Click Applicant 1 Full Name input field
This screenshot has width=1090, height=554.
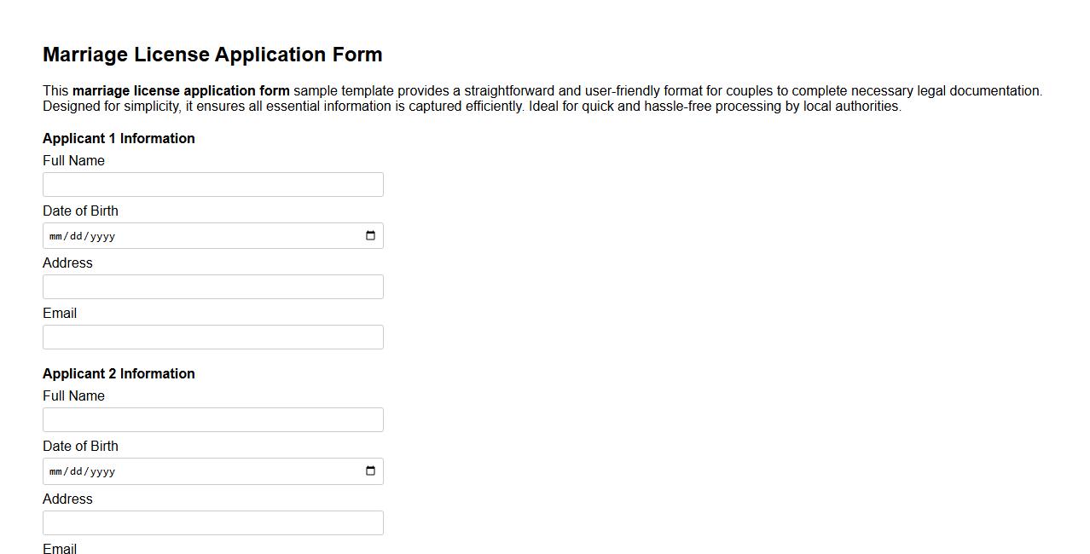(212, 184)
